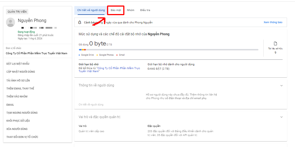295x147 pixels.
Task: Choose KHÔI PHỤC DỮ LIỆU option
Action: click(x=18, y=121)
